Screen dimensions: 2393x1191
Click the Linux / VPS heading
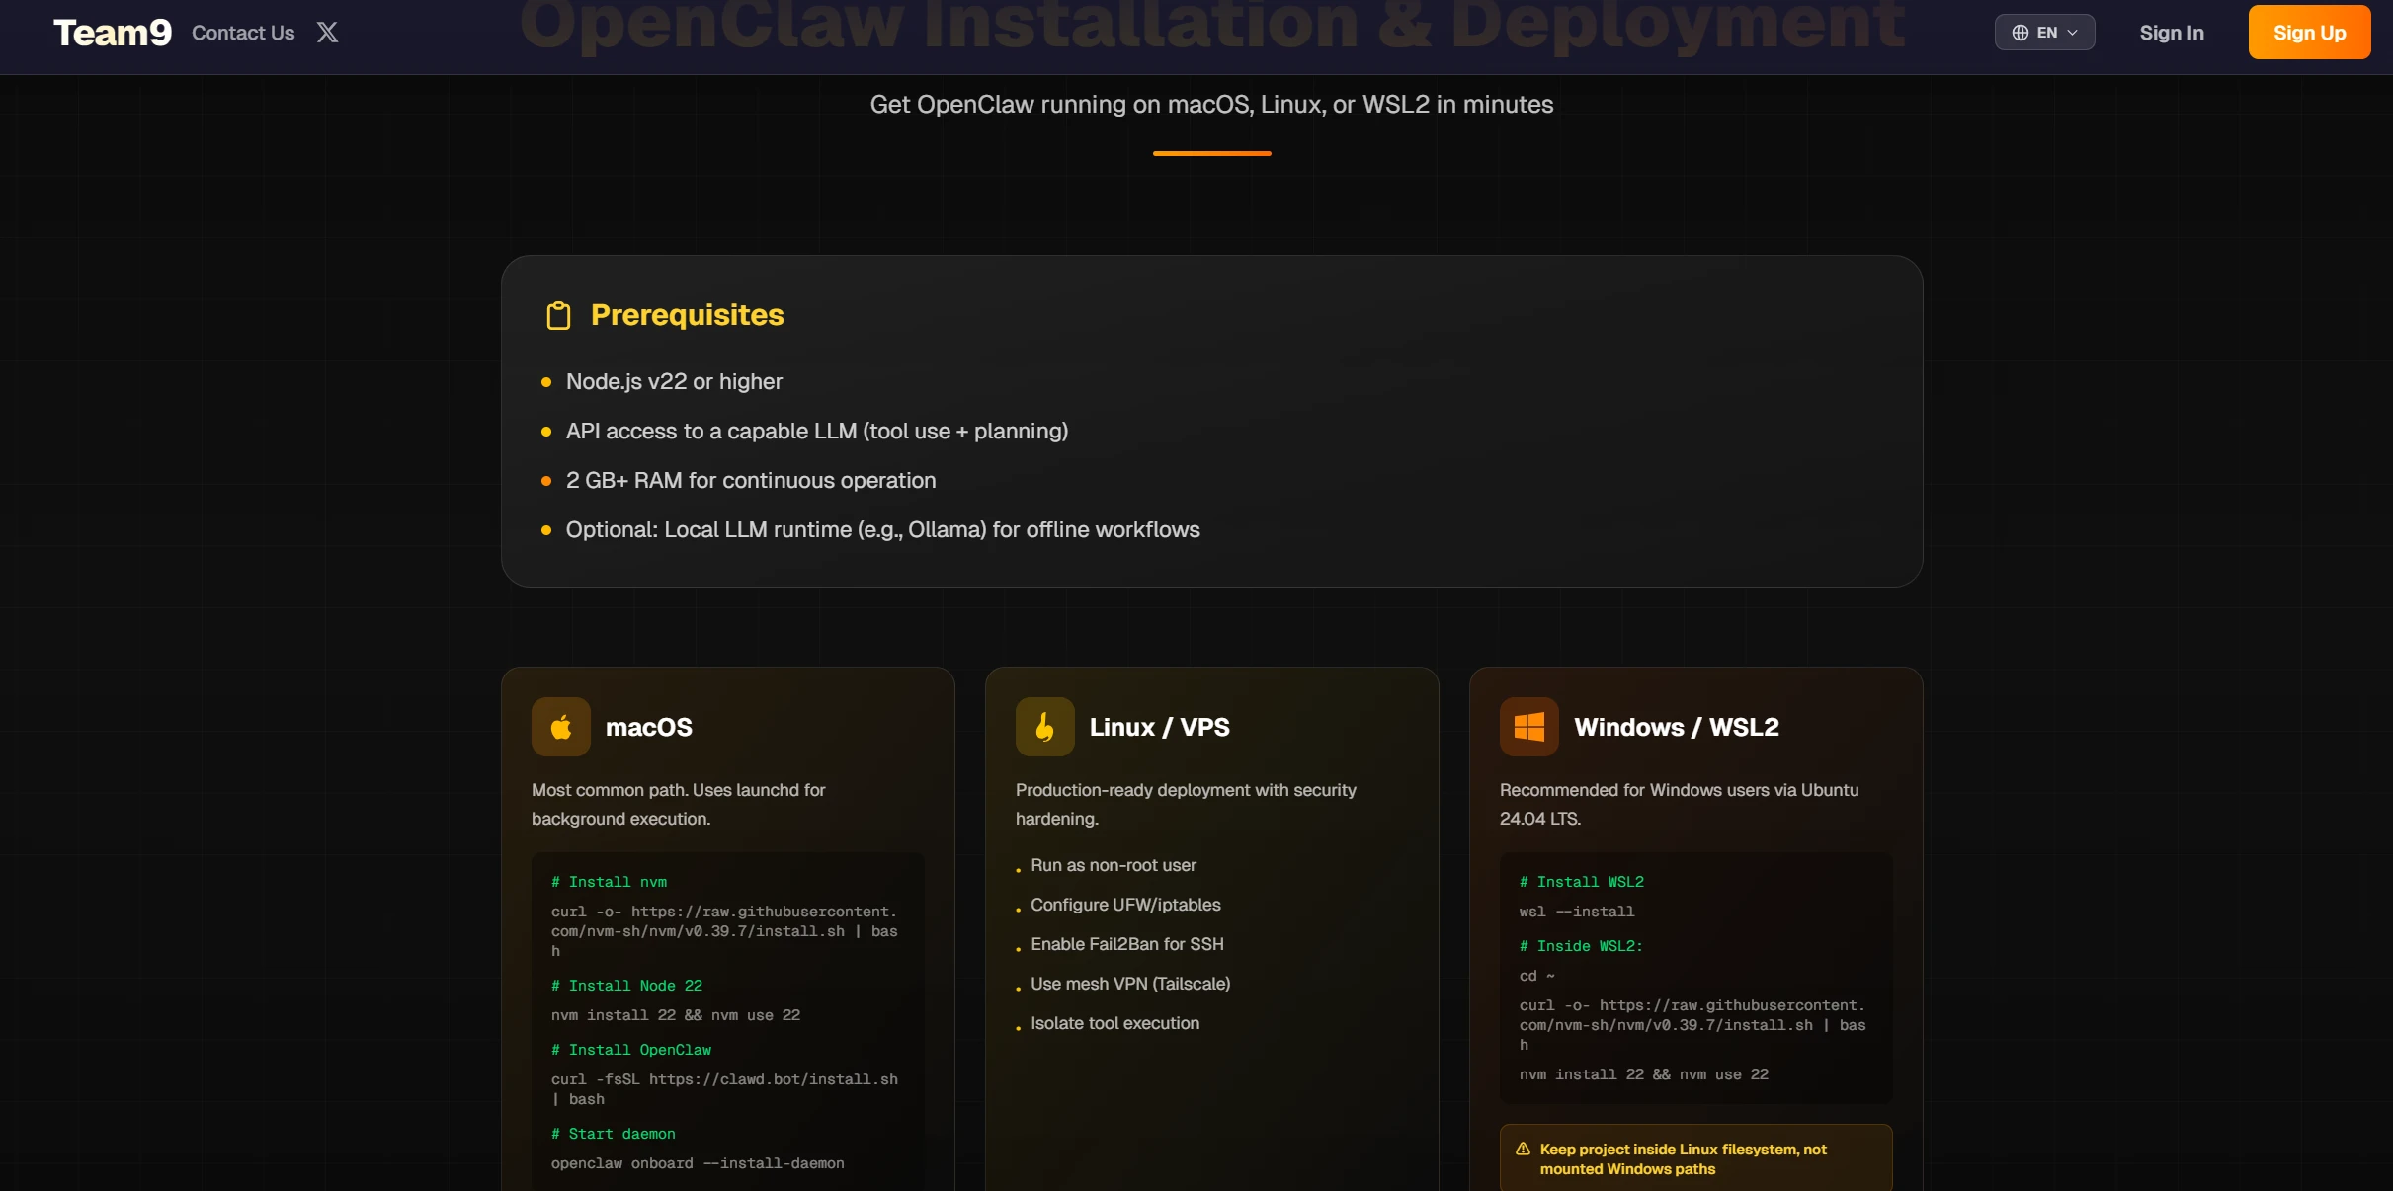(1159, 727)
